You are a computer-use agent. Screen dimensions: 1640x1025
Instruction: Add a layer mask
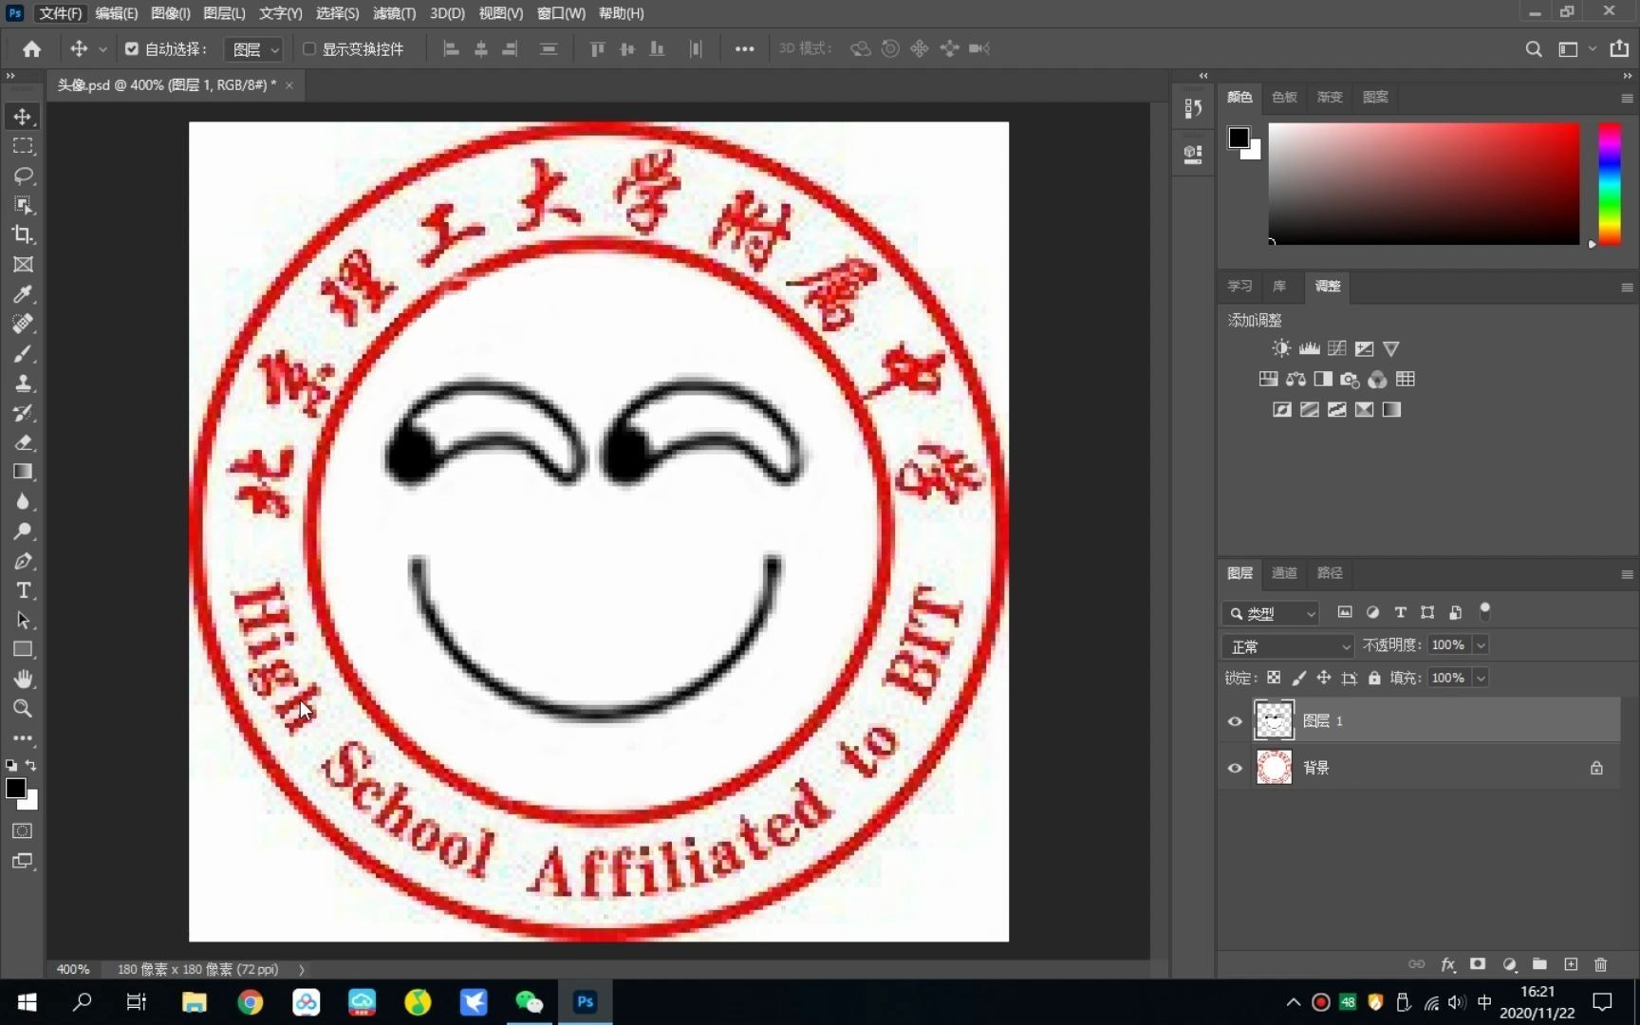point(1478,964)
